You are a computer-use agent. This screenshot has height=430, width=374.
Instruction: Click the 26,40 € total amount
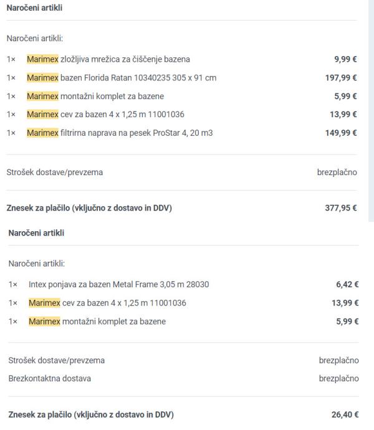point(345,414)
